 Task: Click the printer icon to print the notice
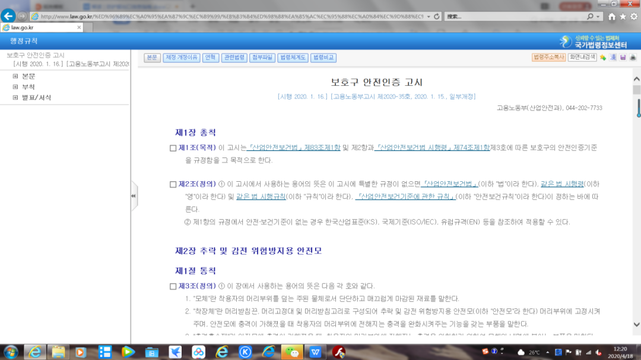(x=633, y=57)
